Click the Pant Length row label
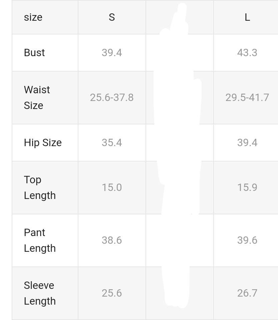This screenshot has width=278, height=320. (x=40, y=240)
